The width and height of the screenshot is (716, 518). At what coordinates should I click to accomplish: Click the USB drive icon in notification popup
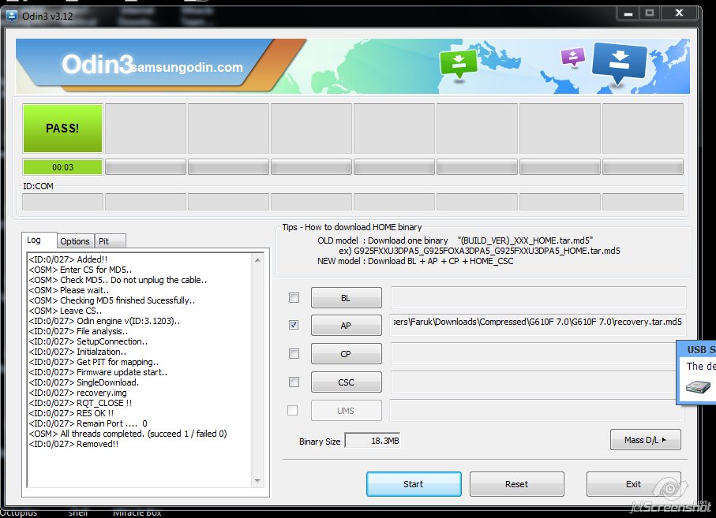698,387
